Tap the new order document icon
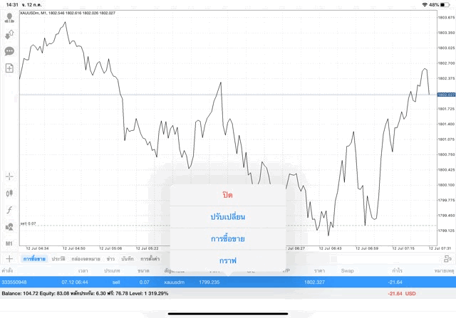This screenshot has height=318, width=456. coord(10,68)
